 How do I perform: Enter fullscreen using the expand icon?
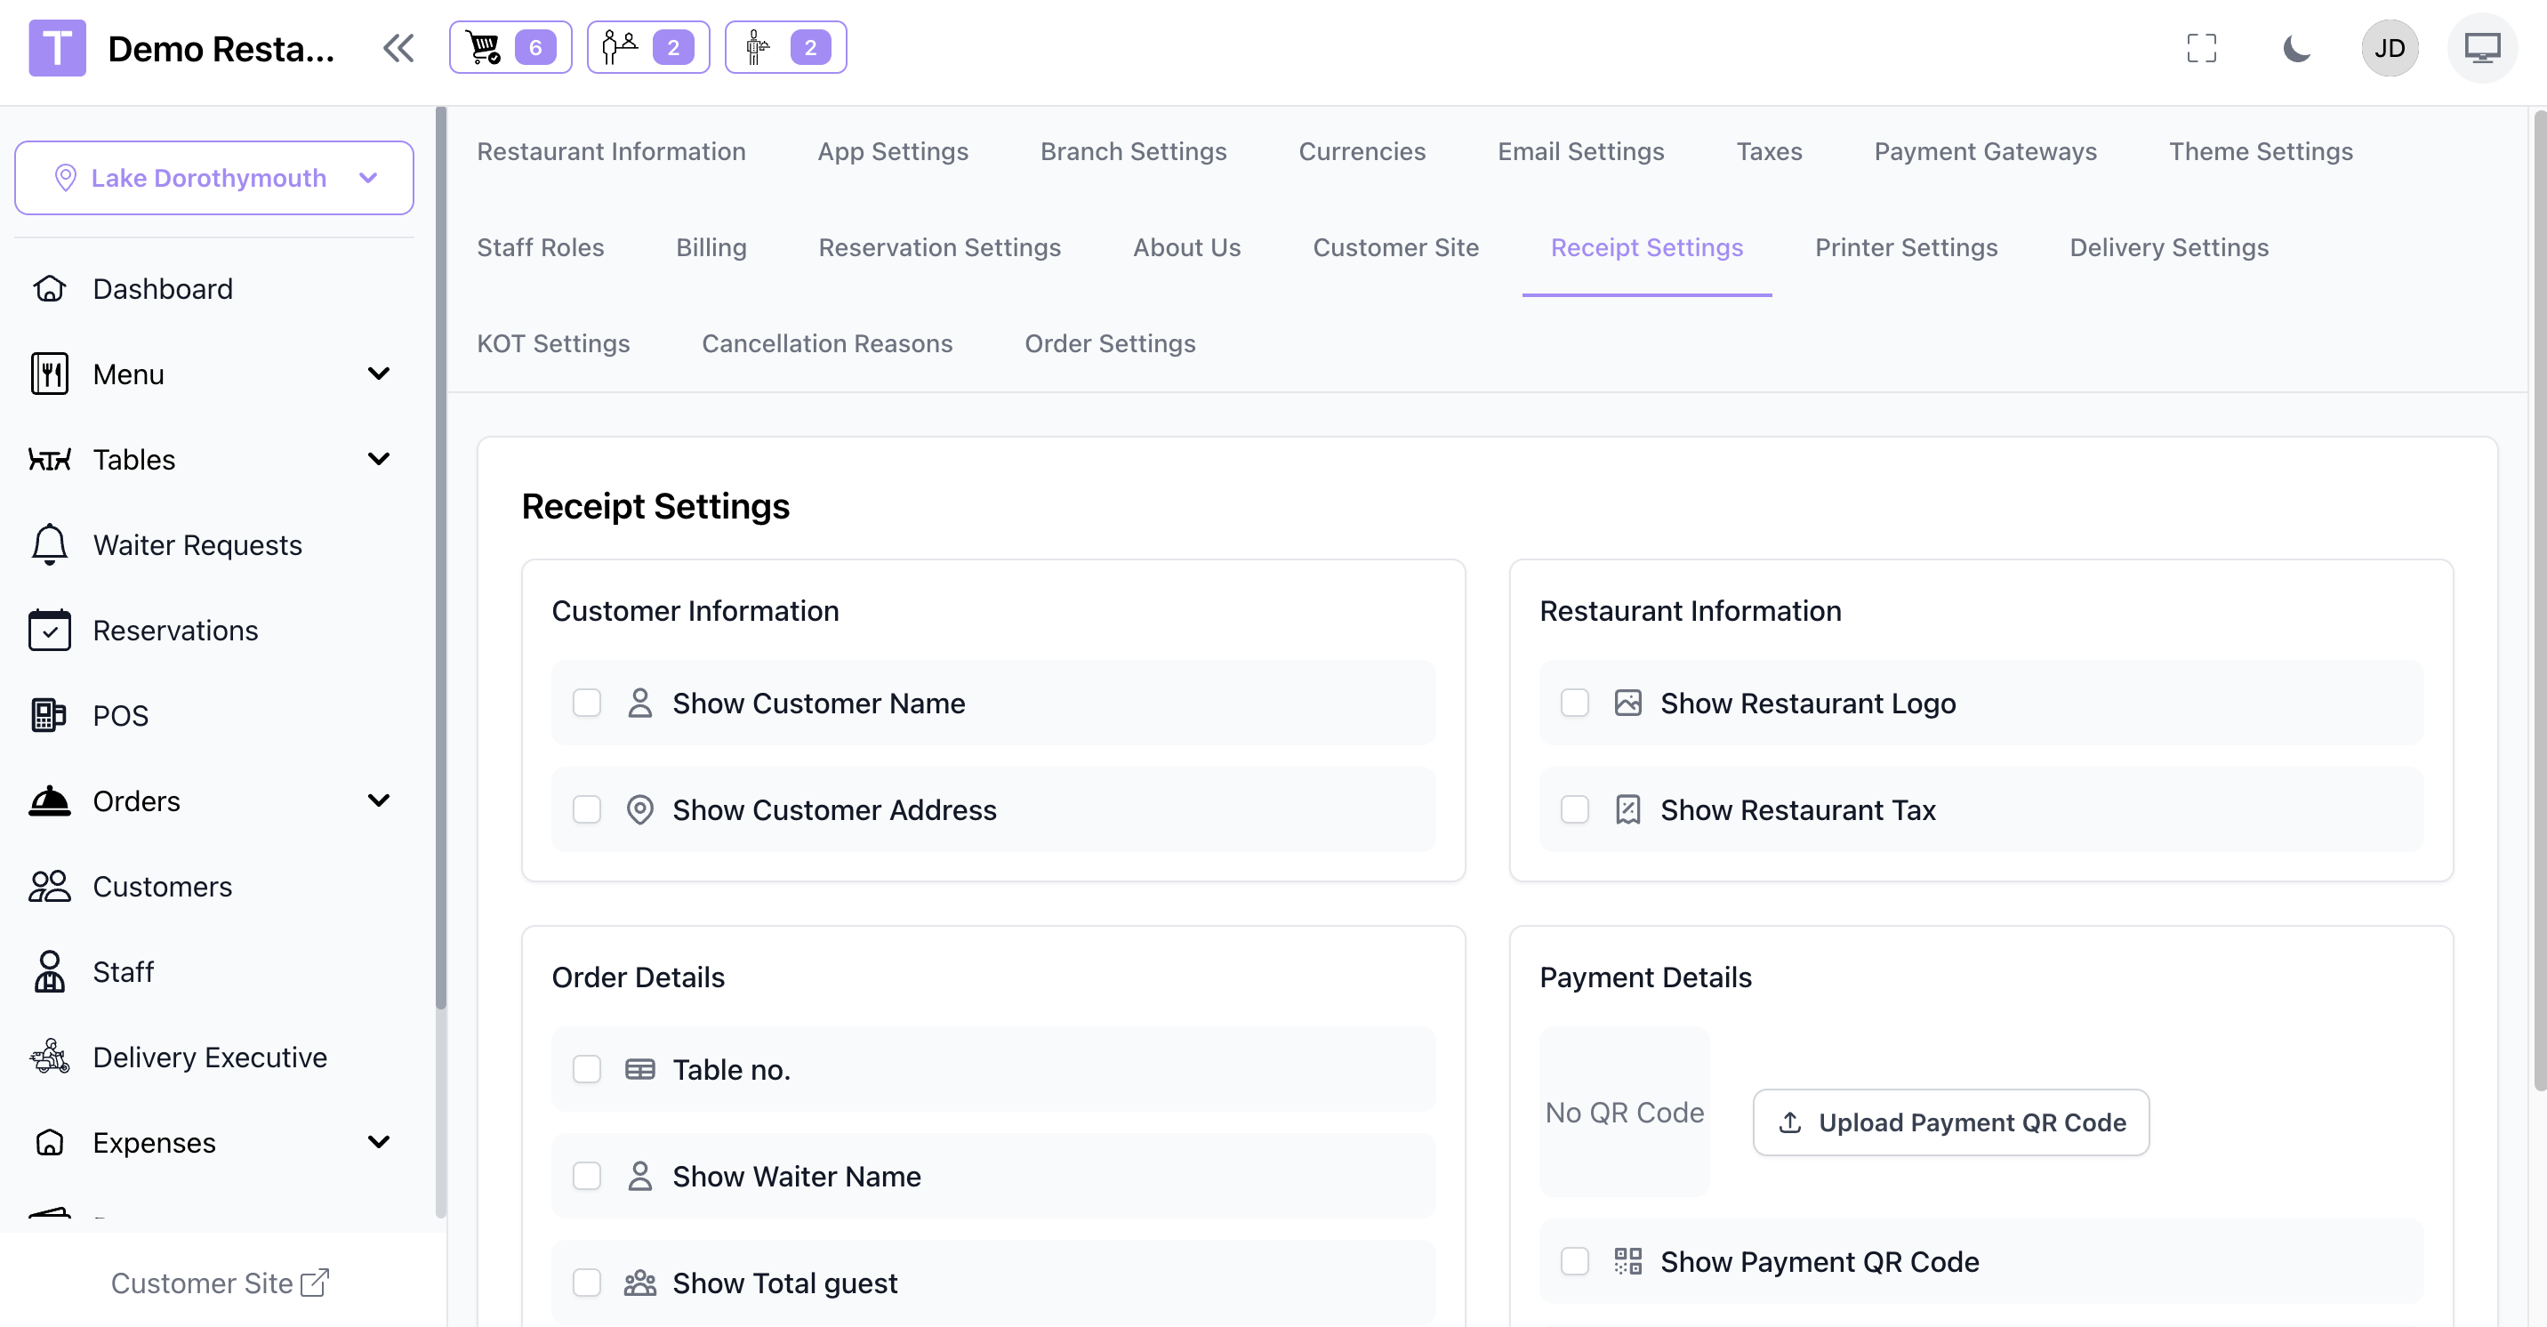(x=2201, y=47)
